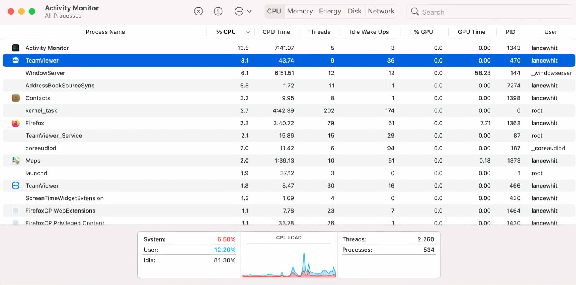The width and height of the screenshot is (576, 285).
Task: Open the Inspect Process info icon
Action: pyautogui.click(x=218, y=11)
